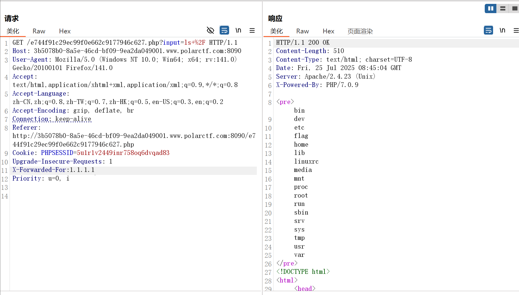This screenshot has width=519, height=295.
Task: Click the Host header line in request
Action: point(127,51)
